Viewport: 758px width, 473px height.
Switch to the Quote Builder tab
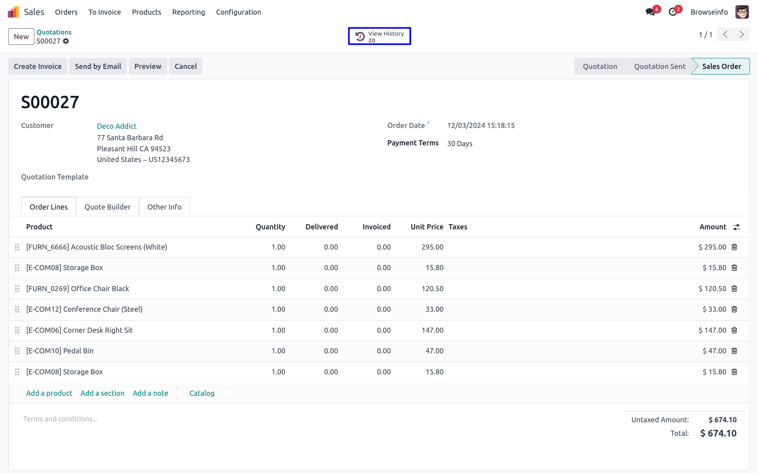(107, 207)
